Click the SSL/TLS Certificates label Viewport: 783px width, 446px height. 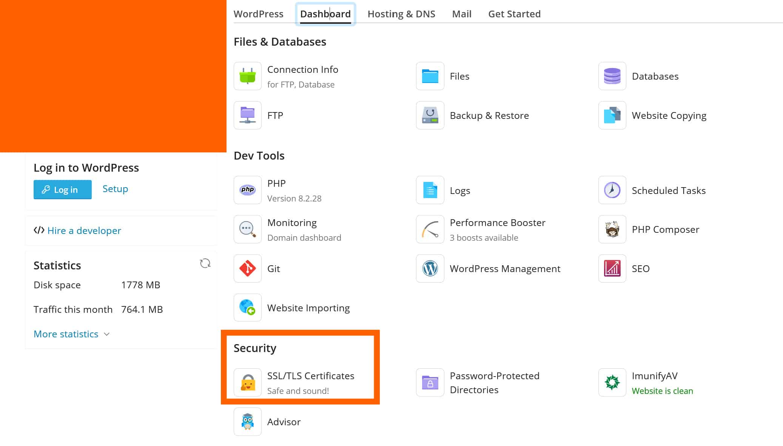311,376
